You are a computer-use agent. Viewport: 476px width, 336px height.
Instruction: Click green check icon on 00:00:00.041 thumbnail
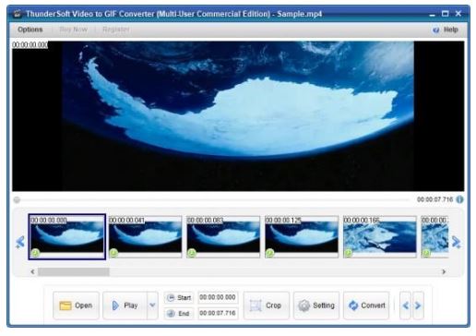click(x=113, y=253)
